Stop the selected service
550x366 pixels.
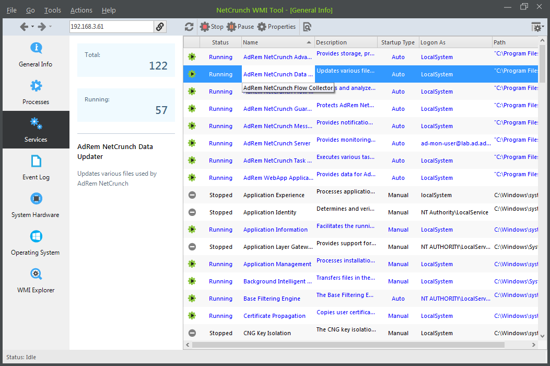tap(212, 27)
